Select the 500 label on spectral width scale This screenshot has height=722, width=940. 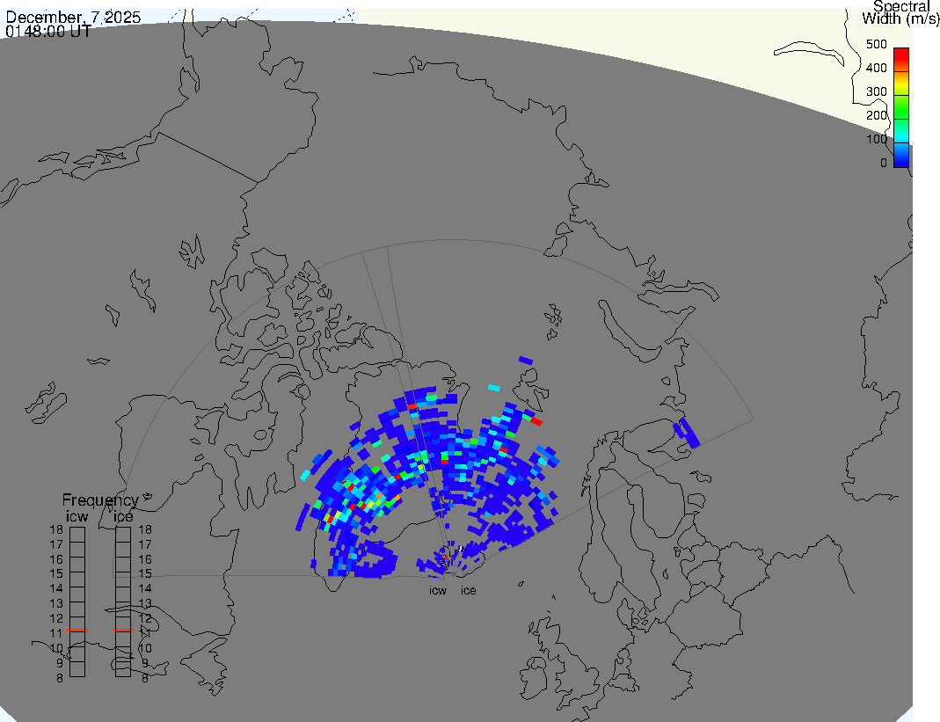tap(877, 44)
